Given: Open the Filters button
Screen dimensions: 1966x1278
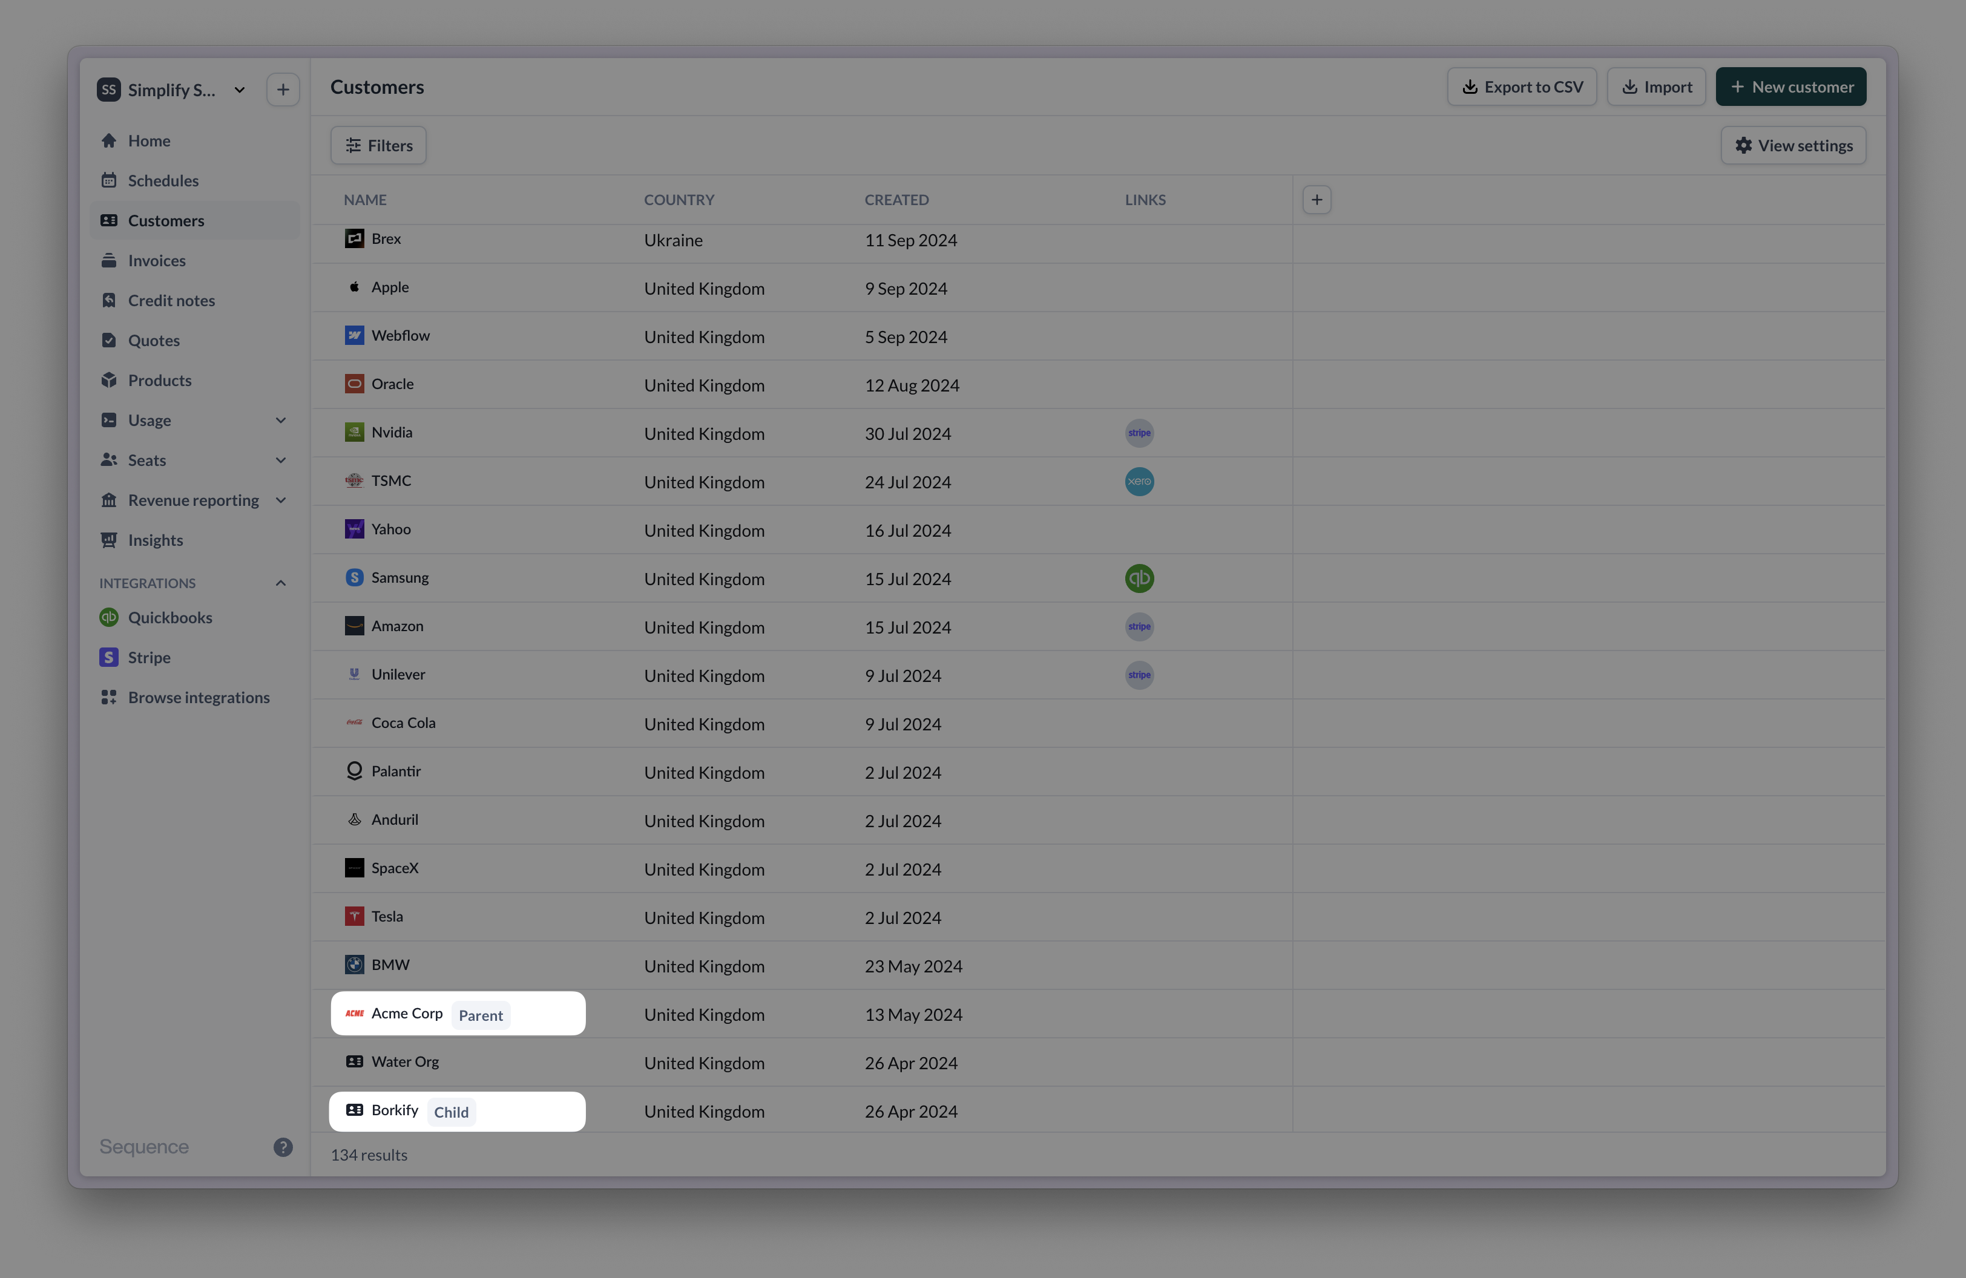Looking at the screenshot, I should 378,145.
